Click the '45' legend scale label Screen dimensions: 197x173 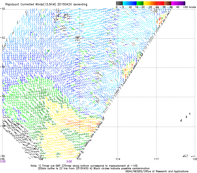pos(178,7)
